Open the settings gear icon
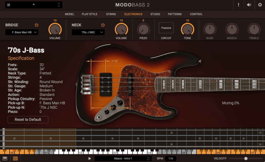 260,5
